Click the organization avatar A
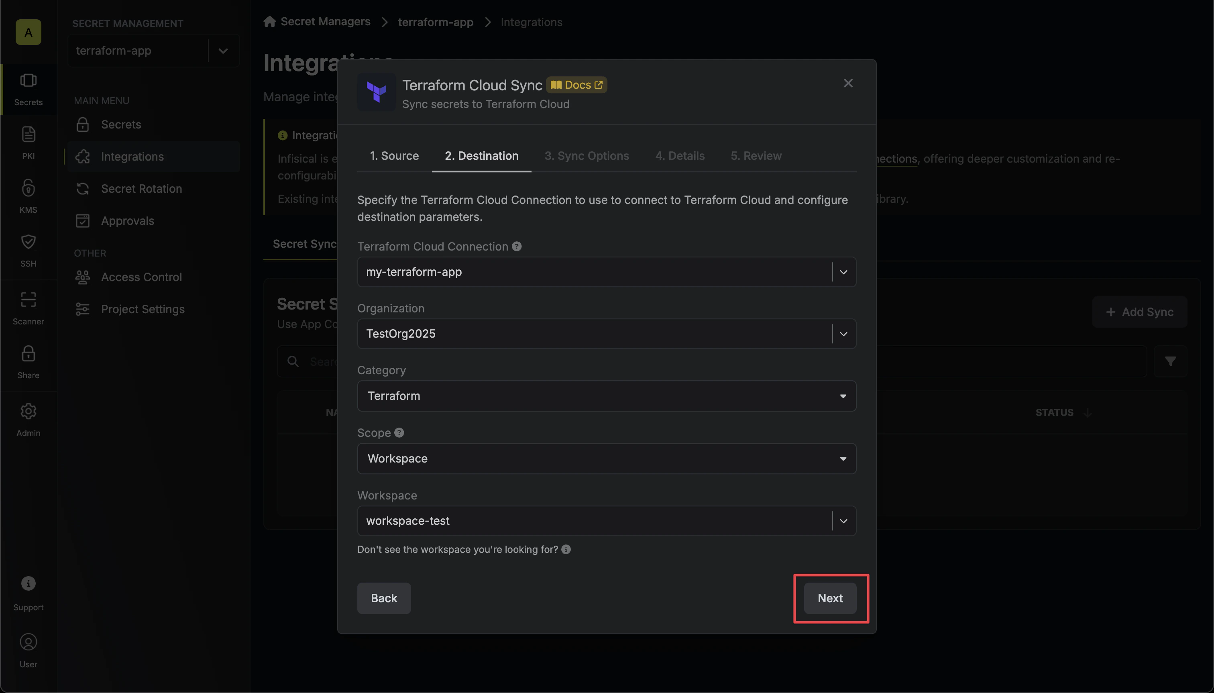Screen dimensions: 1214x693 pos(28,33)
